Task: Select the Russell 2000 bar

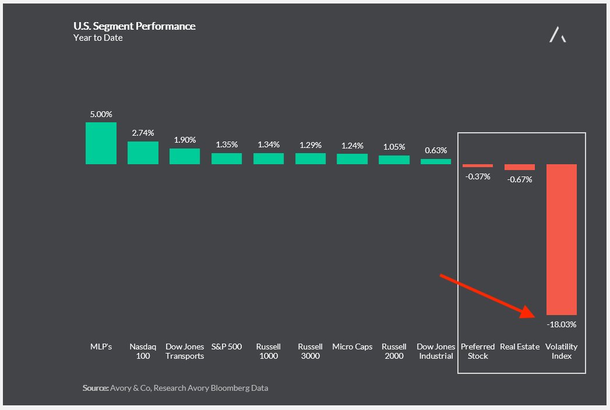Action: point(394,160)
